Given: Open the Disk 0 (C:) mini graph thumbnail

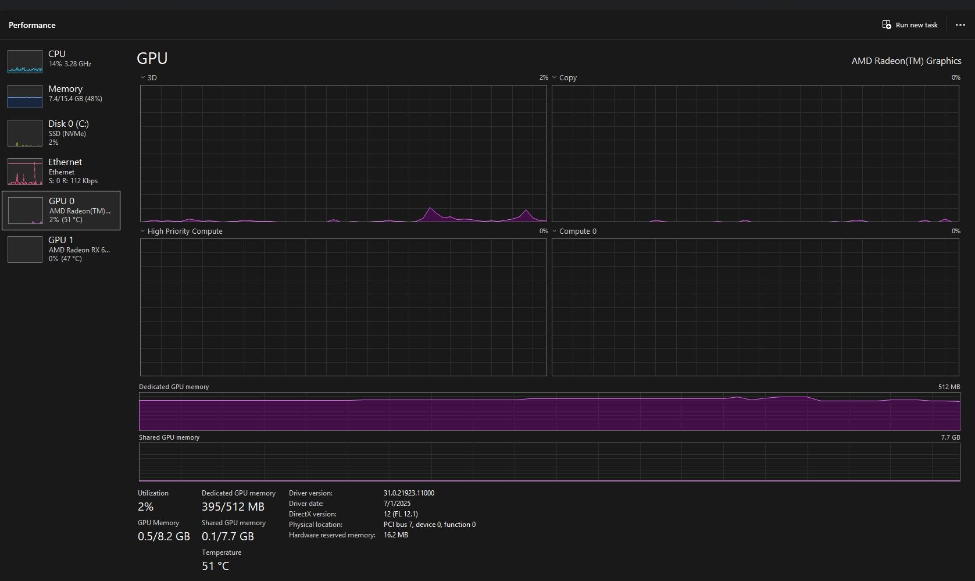Looking at the screenshot, I should [25, 133].
